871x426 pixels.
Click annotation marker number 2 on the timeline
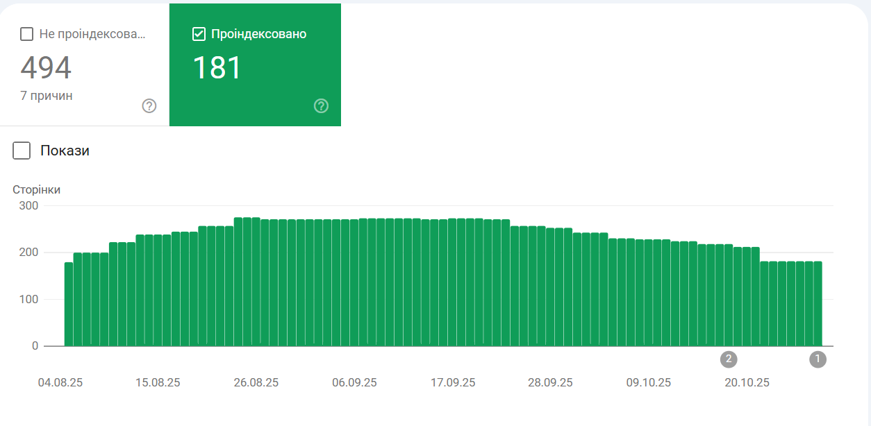click(729, 359)
